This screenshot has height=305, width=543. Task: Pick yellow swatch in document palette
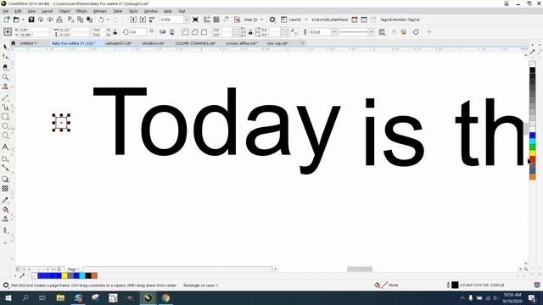pos(64,275)
